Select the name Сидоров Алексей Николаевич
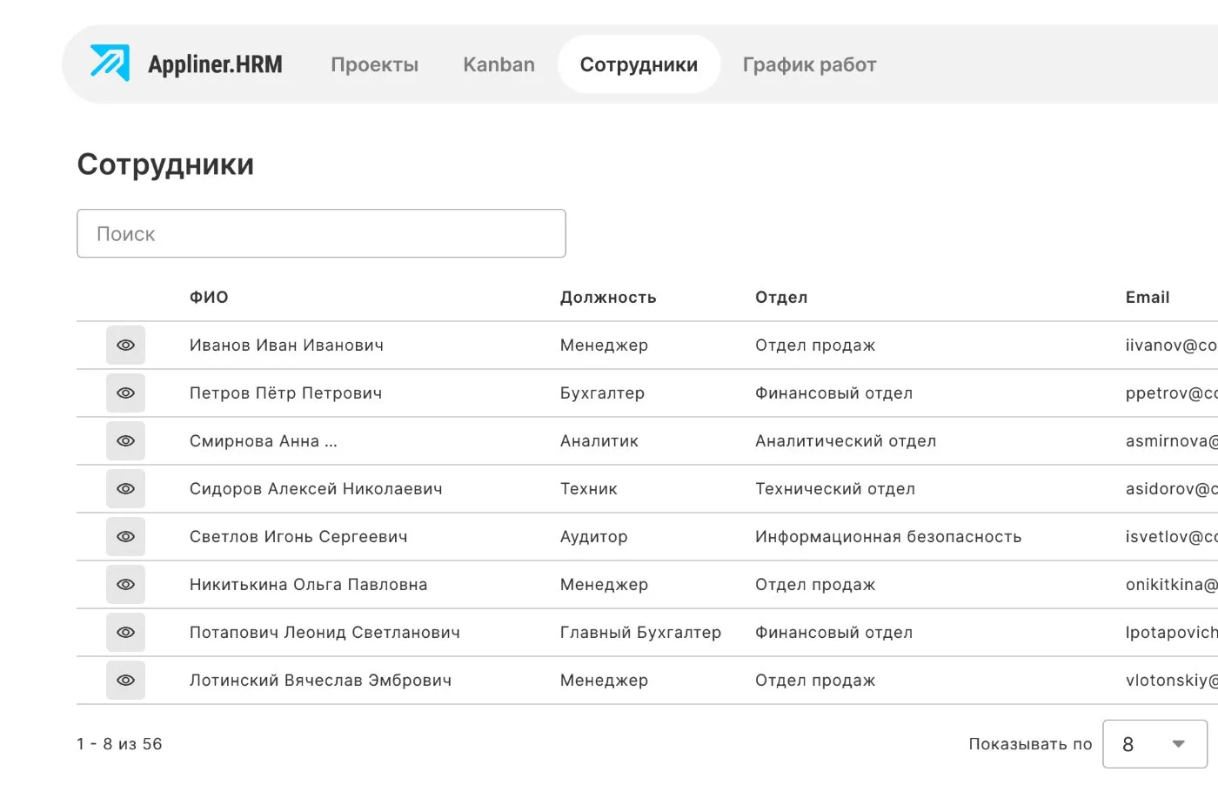This screenshot has height=812, width=1218. coord(316,489)
